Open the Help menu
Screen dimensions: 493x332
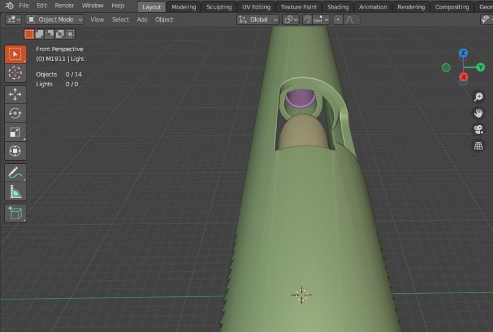(118, 6)
